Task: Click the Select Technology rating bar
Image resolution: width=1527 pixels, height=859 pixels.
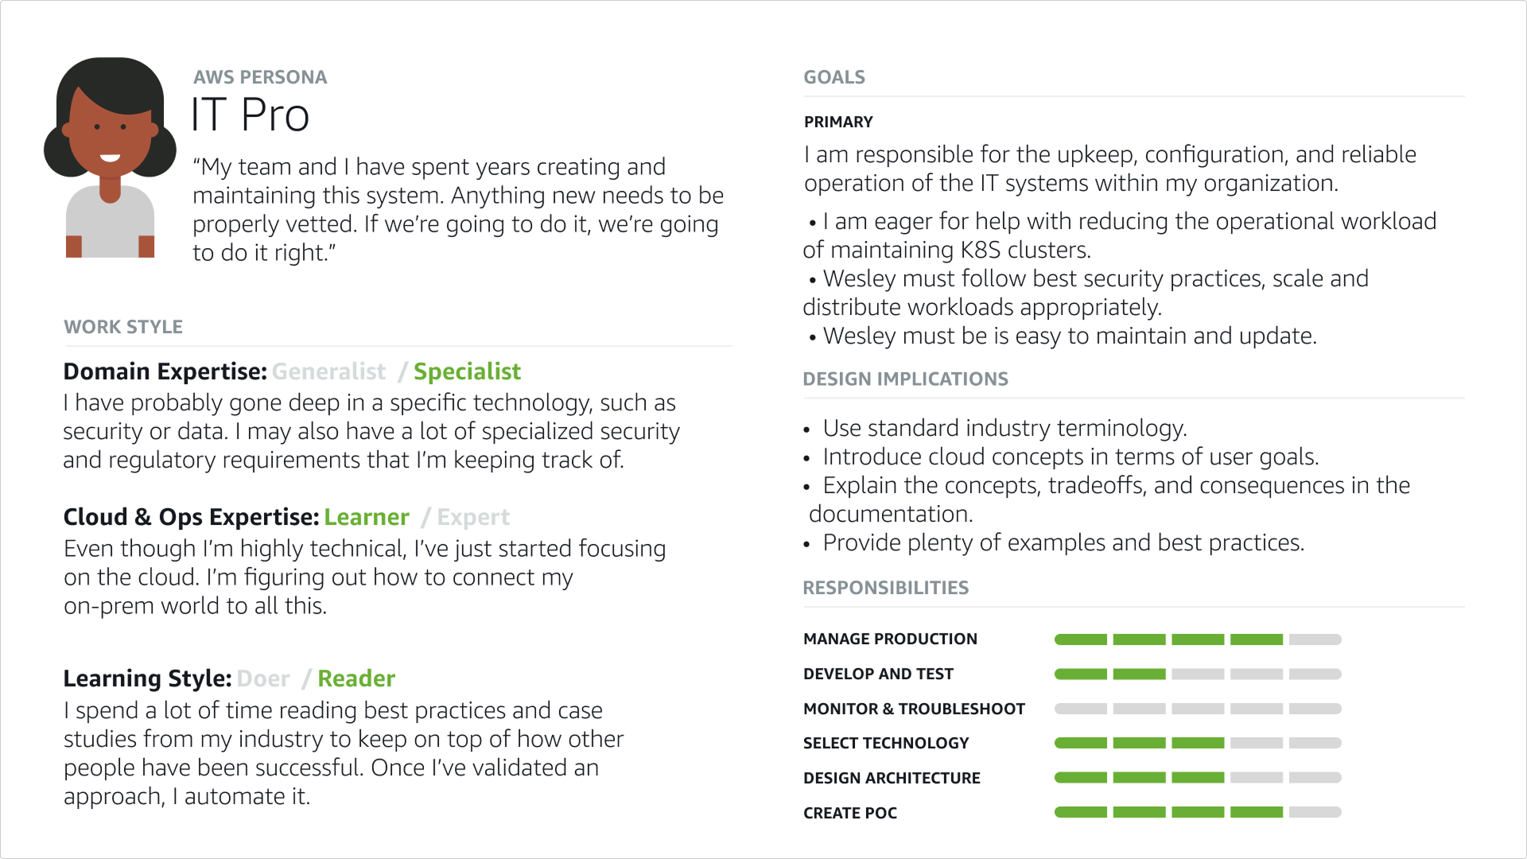Action: click(x=1198, y=743)
